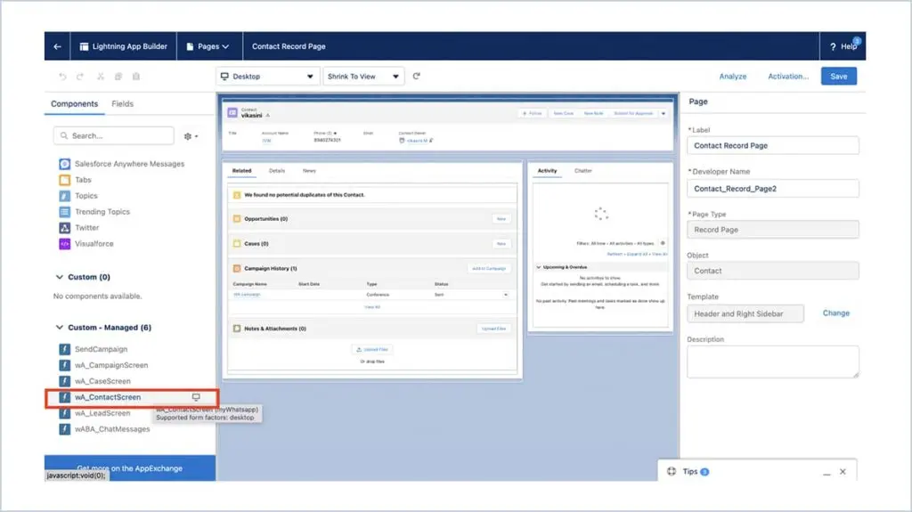Focus the component Search field
This screenshot has width=912, height=512.
click(114, 135)
